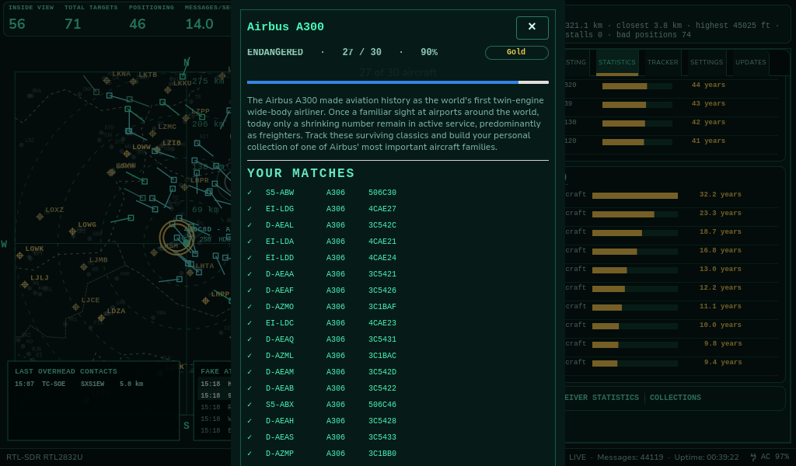Image resolution: width=796 pixels, height=466 pixels.
Task: Open the SETTINGS tab
Action: coord(706,62)
